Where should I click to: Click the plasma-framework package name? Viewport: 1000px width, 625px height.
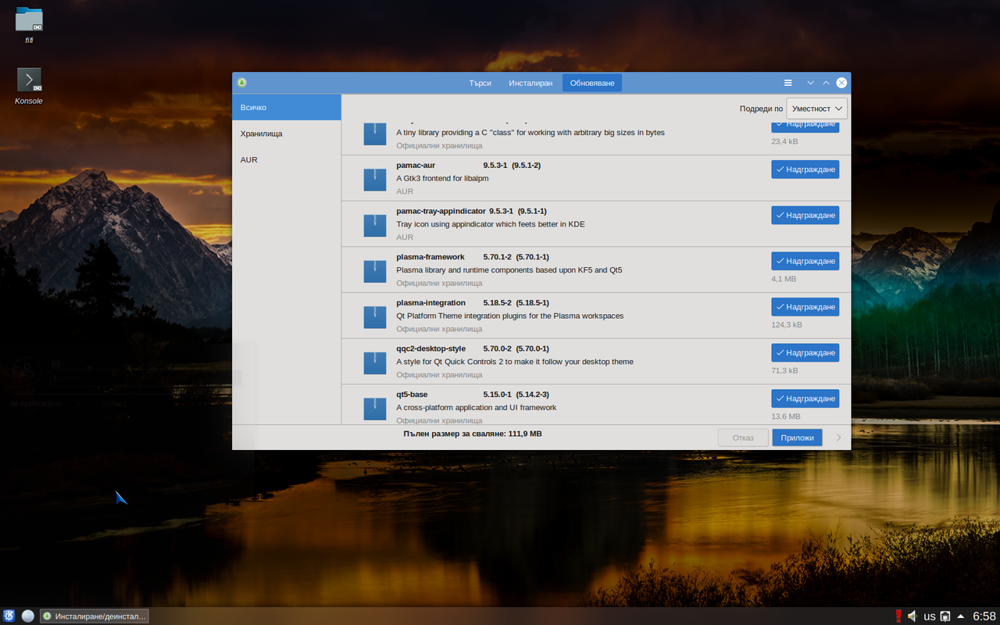(x=430, y=257)
